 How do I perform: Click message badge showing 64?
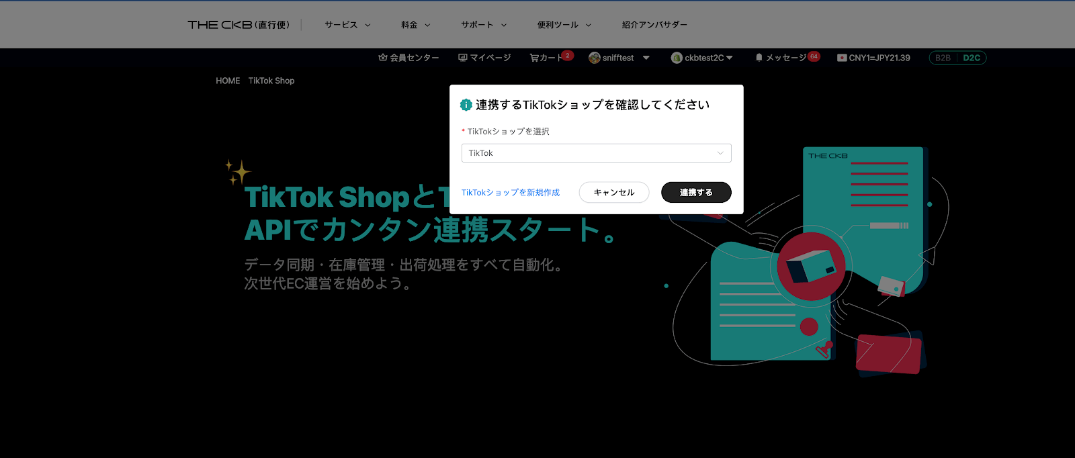(x=814, y=56)
